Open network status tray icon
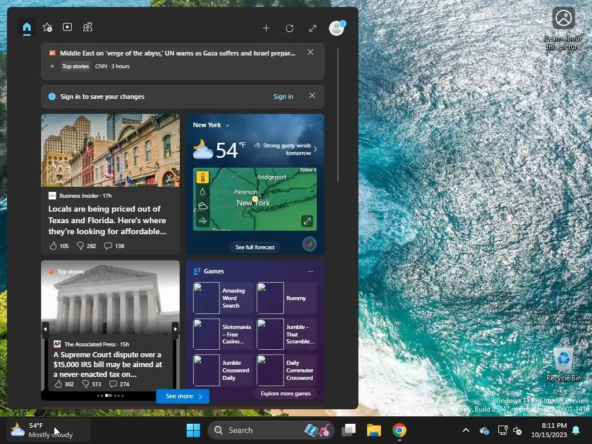This screenshot has height=444, width=592. point(502,430)
